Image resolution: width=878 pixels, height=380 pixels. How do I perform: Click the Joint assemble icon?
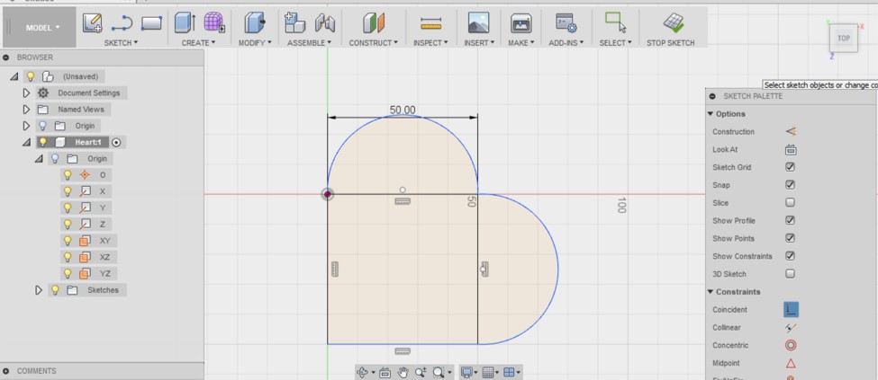click(325, 23)
